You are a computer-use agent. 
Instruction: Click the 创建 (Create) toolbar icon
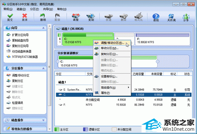click(x=109, y=17)
